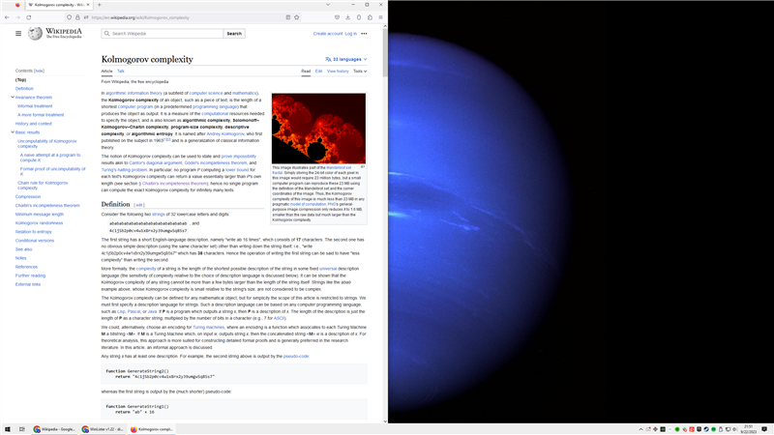Collapse the Basic results section in contents
The height and width of the screenshot is (435, 774).
coord(13,132)
